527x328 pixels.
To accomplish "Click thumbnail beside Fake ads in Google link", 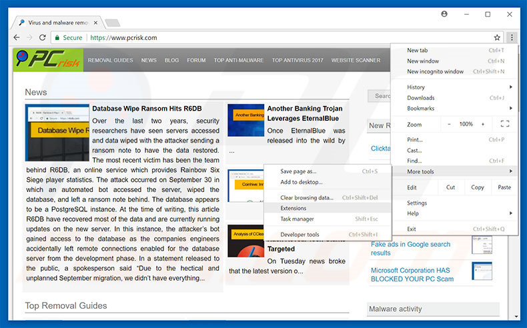I will 482,245.
